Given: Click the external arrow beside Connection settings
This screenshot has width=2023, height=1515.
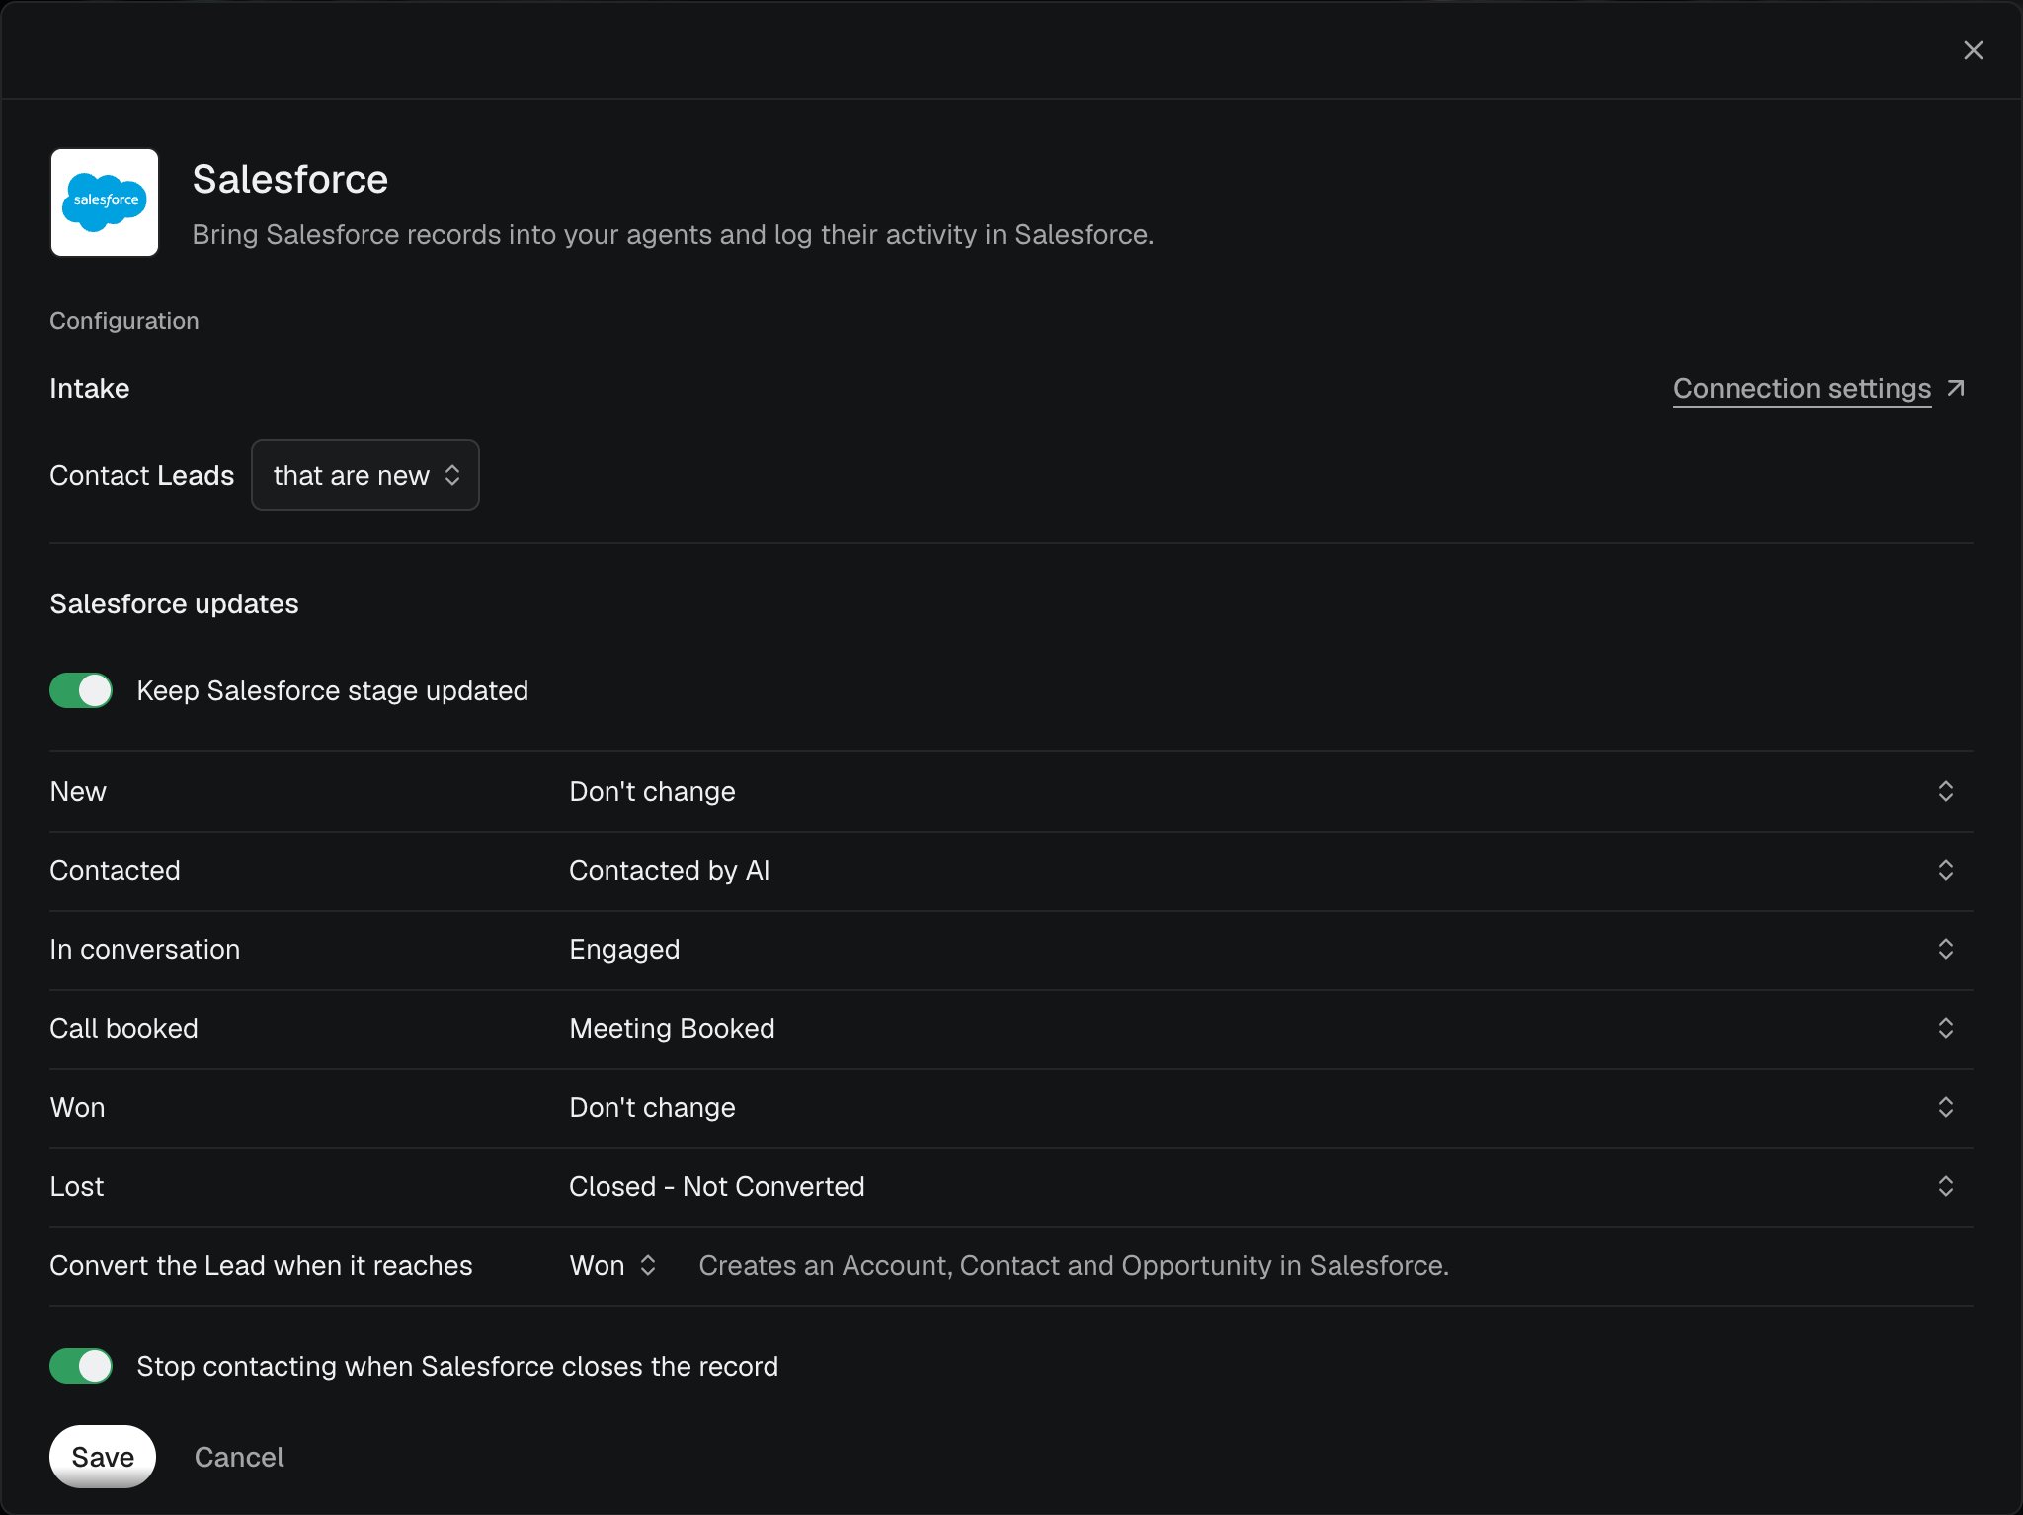Looking at the screenshot, I should pyautogui.click(x=1956, y=388).
